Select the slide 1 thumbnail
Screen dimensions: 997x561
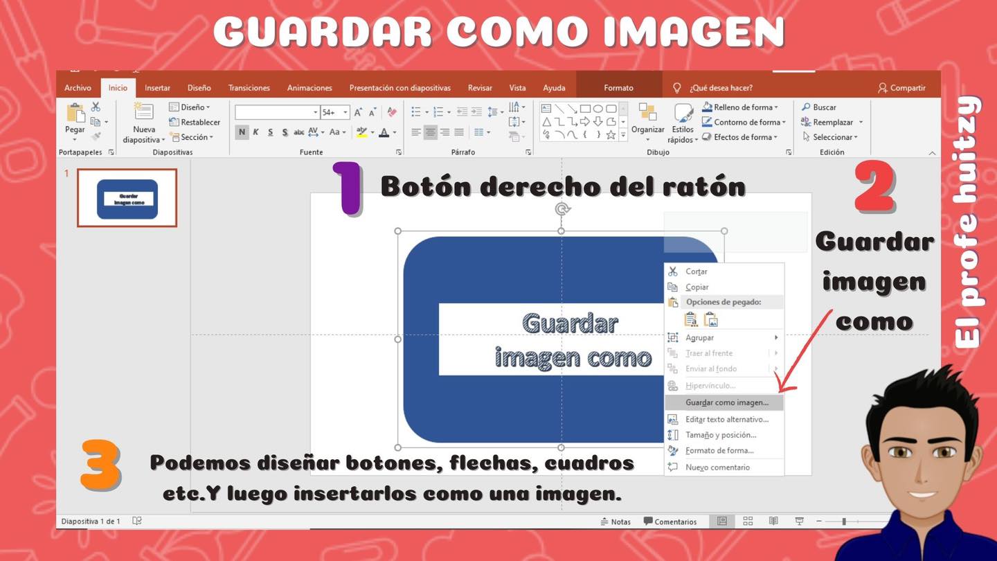[127, 198]
